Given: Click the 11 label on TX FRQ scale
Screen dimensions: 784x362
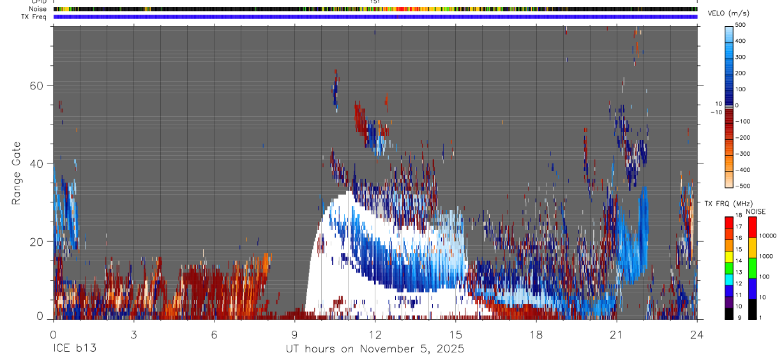Looking at the screenshot, I should [738, 295].
